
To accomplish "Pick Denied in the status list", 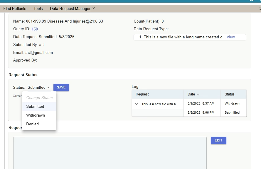I will click(33, 124).
